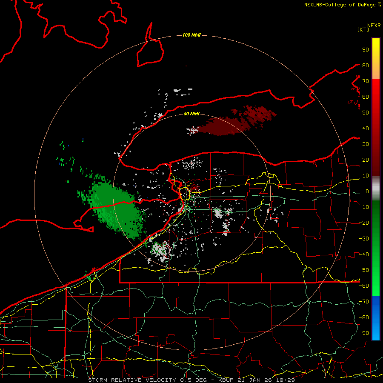
Task: Select the -70 knot scale label
Action: [x=364, y=302]
